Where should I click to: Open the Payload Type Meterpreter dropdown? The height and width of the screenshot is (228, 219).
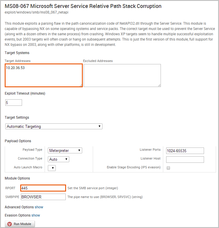coord(65,150)
